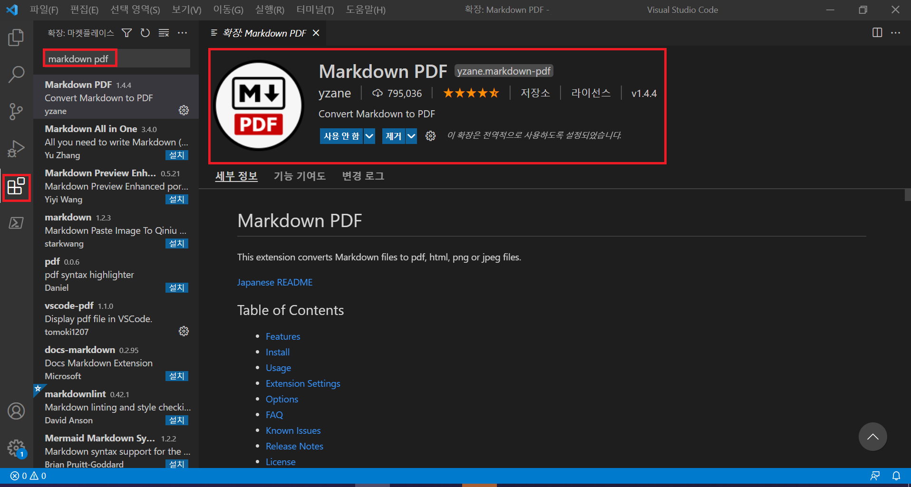Viewport: 911px width, 487px height.
Task: Open Run and Debug view
Action: (x=16, y=149)
